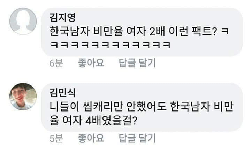Screen dimensions: 251x148
Task: Click the commenter name 김지영
Action: coord(62,17)
